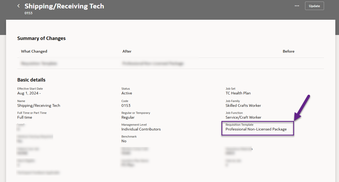339x182 pixels.
Task: Click the Status label
Action: click(x=126, y=89)
